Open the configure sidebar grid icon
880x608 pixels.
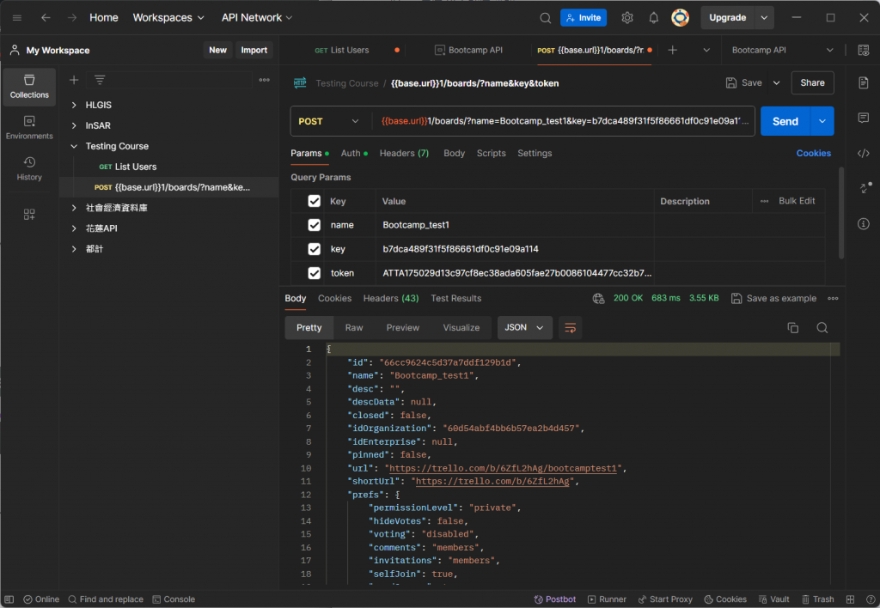(29, 214)
